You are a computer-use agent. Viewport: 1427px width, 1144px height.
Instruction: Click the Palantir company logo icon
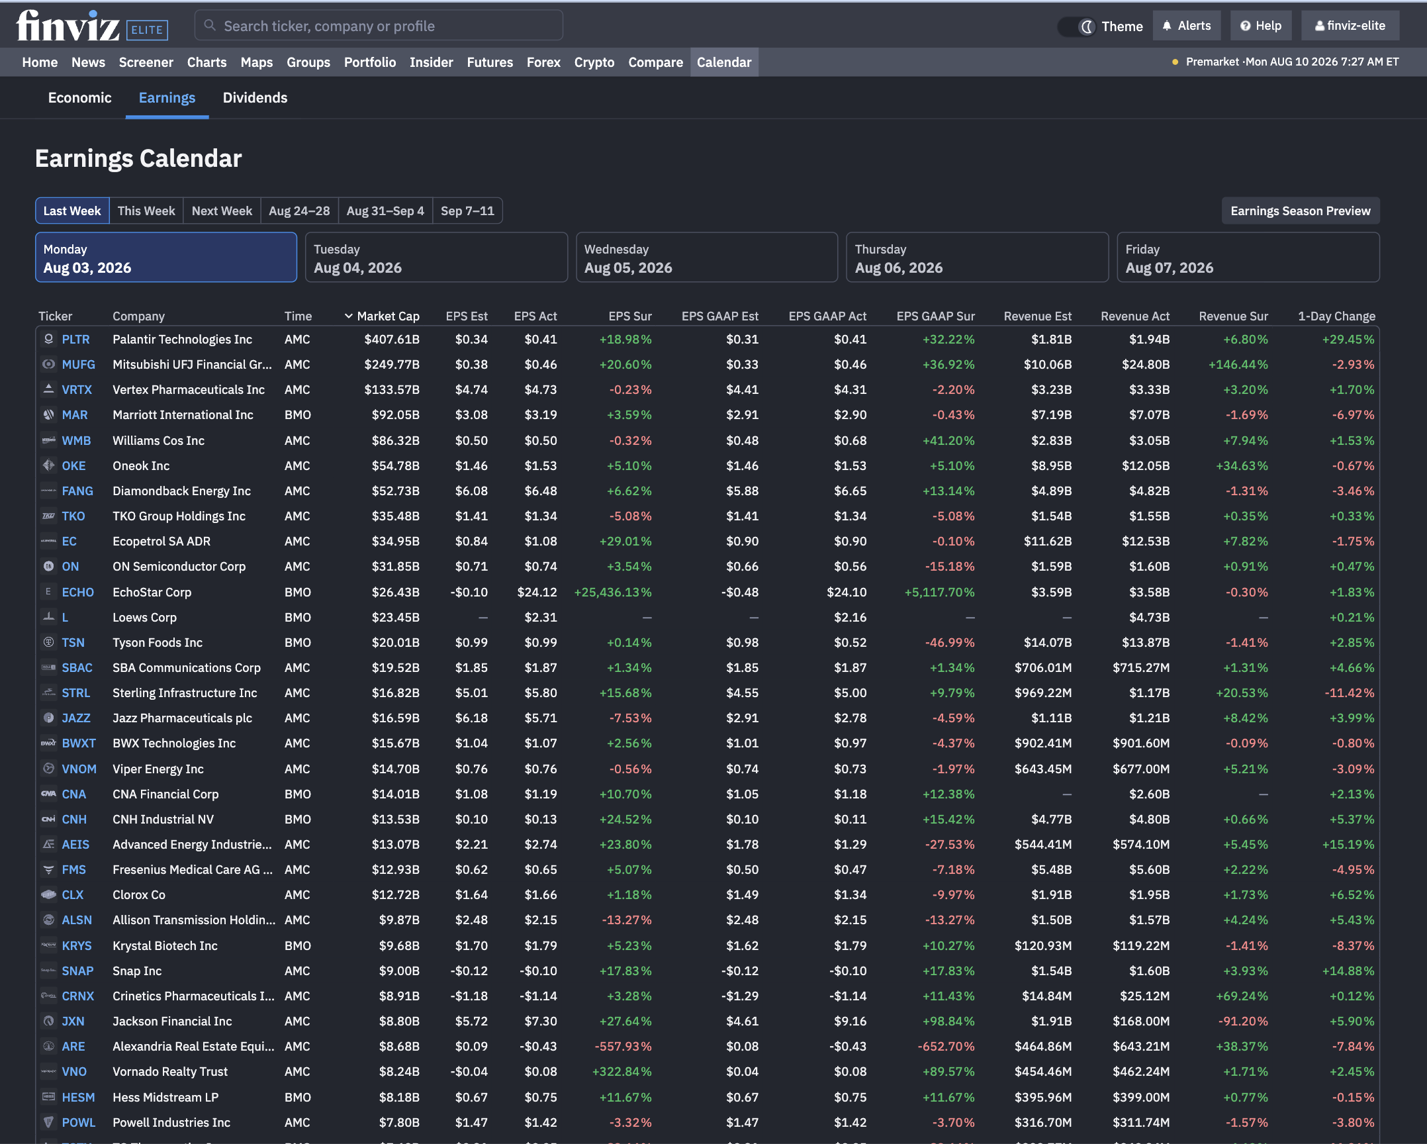[x=48, y=339]
